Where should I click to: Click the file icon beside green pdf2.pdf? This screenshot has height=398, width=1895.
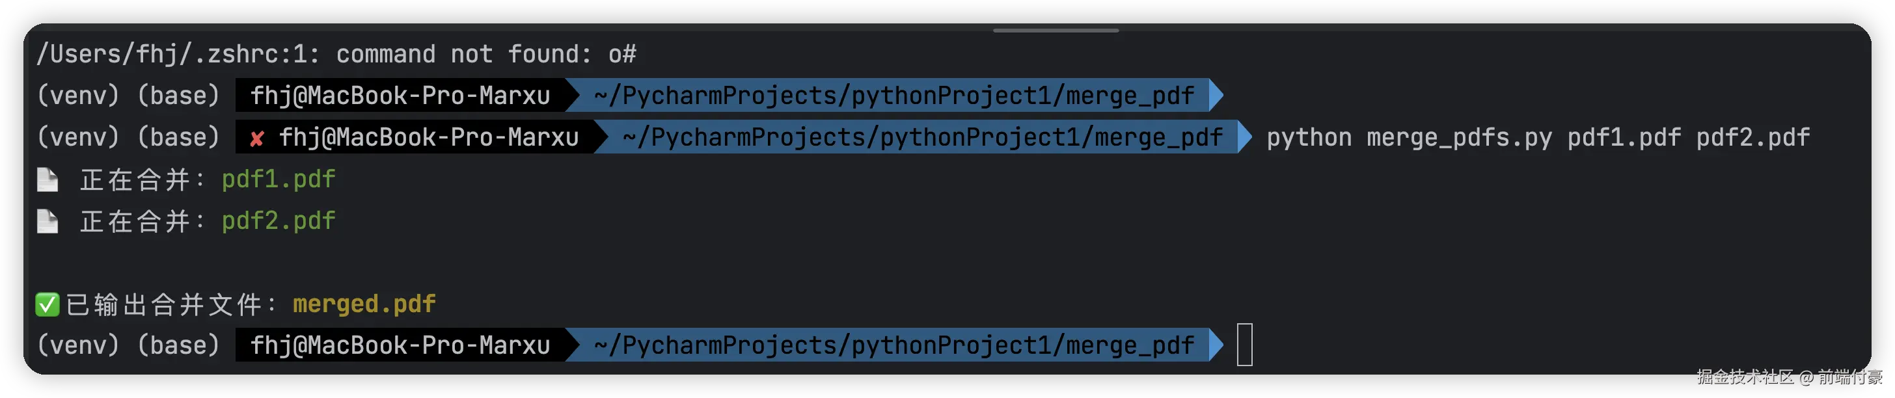pyautogui.click(x=48, y=222)
